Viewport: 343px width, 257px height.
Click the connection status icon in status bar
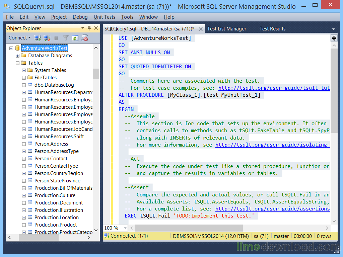[x=107, y=236]
